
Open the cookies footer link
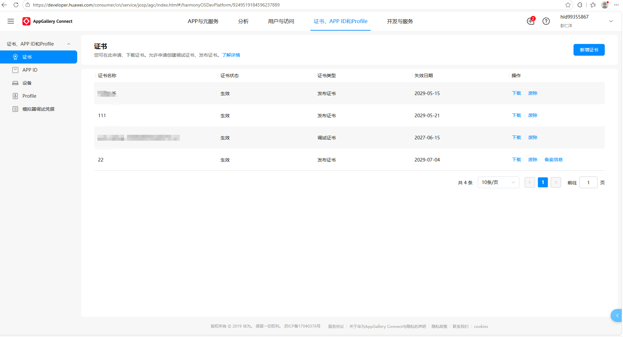481,326
